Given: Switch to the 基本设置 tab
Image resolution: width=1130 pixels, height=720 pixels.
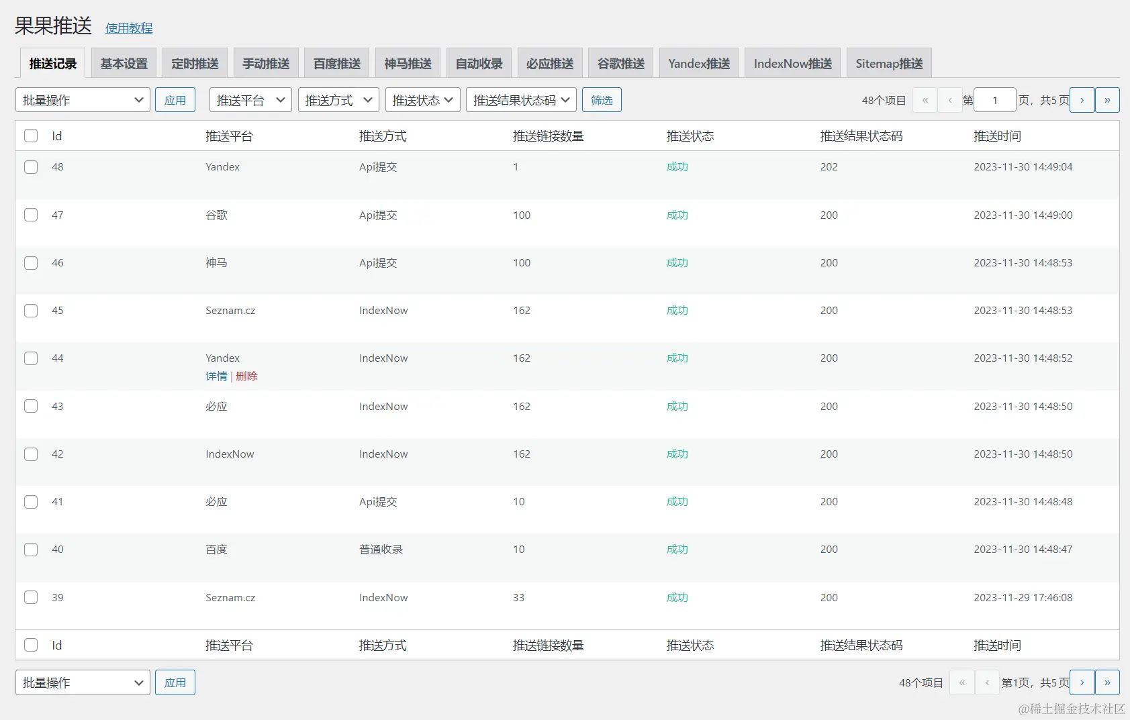Looking at the screenshot, I should [x=124, y=63].
